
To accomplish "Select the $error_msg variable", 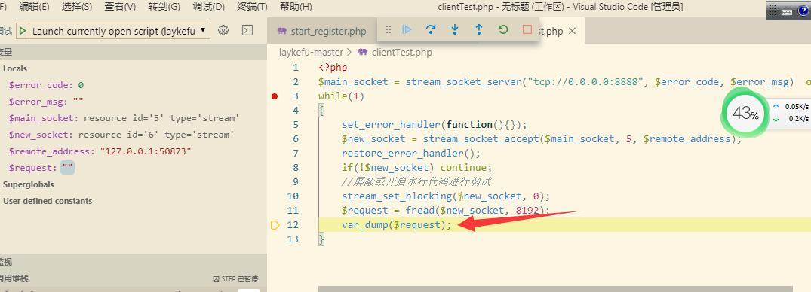I will click(x=47, y=102).
